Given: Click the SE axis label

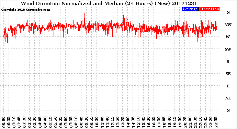Looking at the screenshot, I should click(x=228, y=74).
